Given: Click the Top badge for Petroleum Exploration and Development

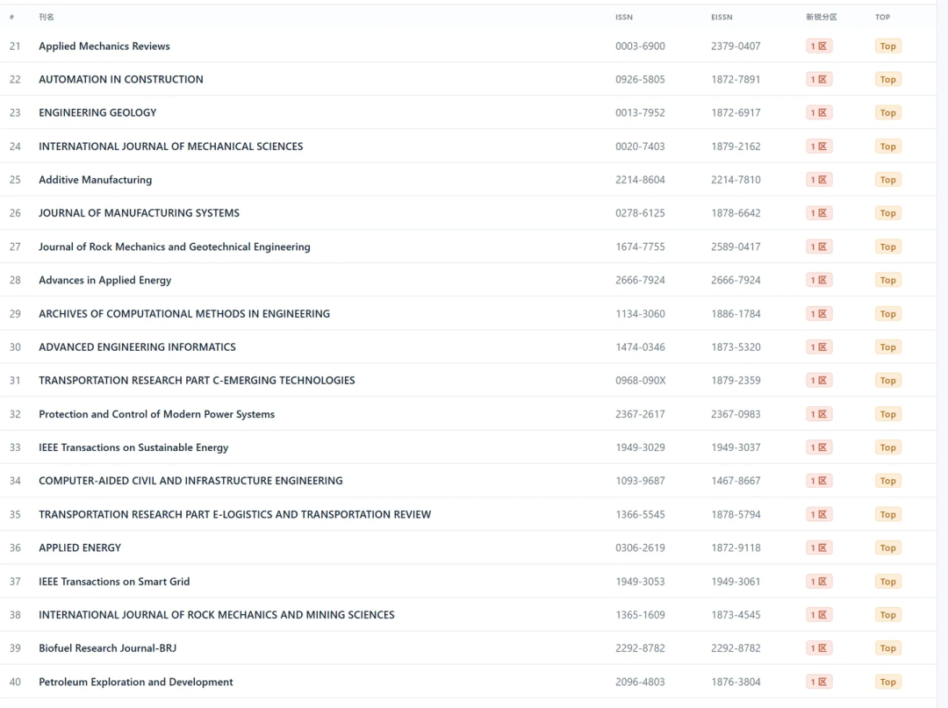Looking at the screenshot, I should click(887, 682).
